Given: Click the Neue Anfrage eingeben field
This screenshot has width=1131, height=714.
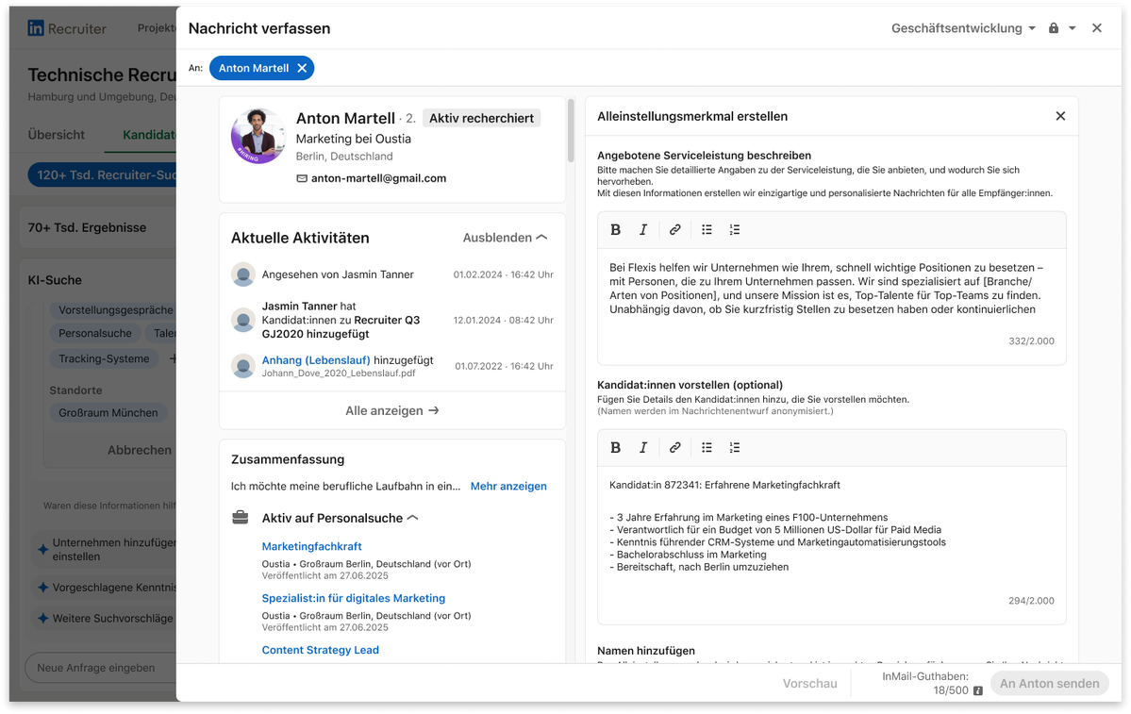Looking at the screenshot, I should point(101,668).
